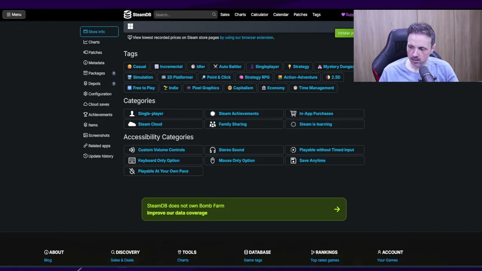Viewport: 482px width, 271px height.
Task: Click the Time Management clock icon
Action: coord(295,88)
